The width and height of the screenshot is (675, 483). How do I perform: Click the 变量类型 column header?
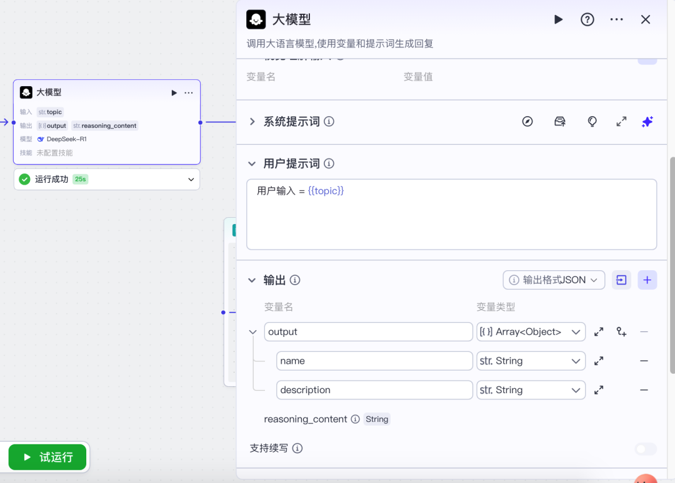(496, 307)
